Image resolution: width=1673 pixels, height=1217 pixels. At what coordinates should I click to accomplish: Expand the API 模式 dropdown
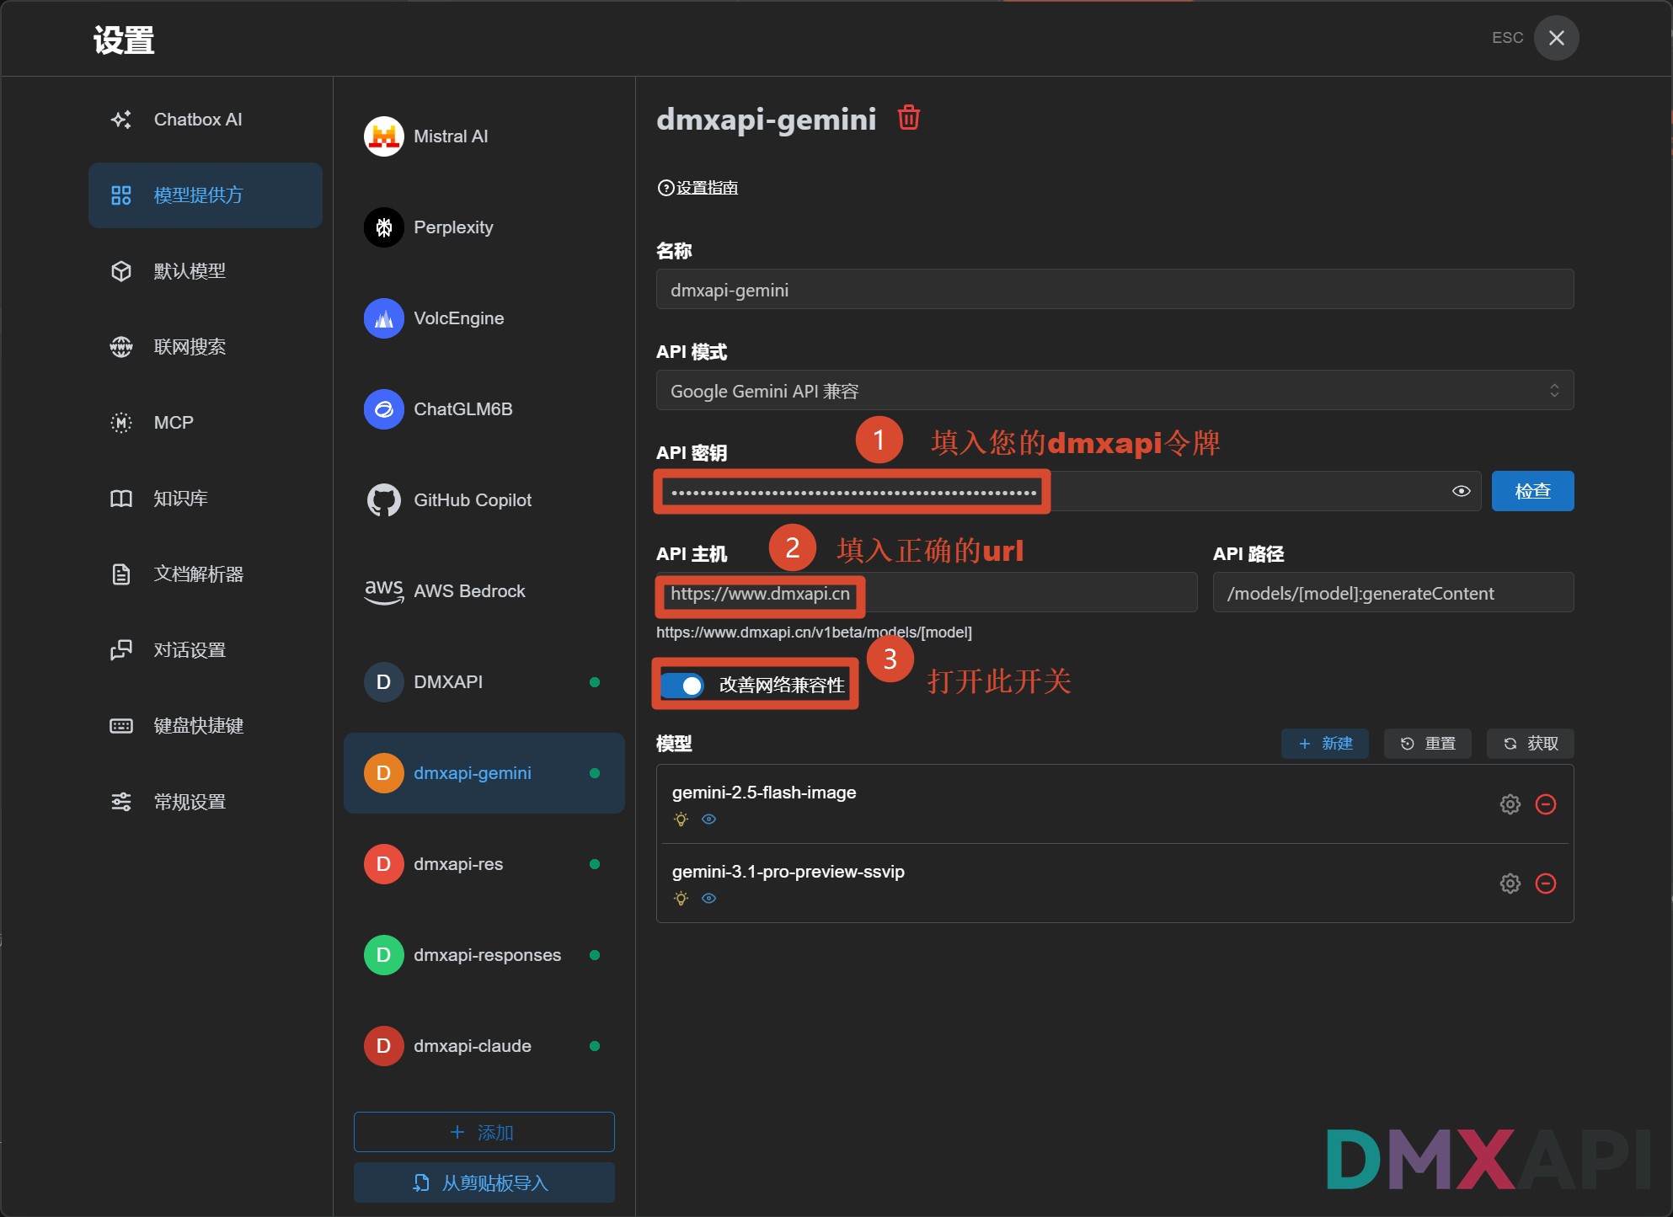click(x=1114, y=391)
